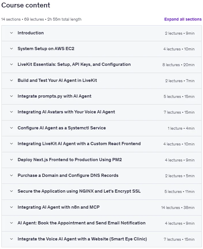Open Book the Appointment and Send Email section
Screen dimensions: 203x249
point(82,223)
